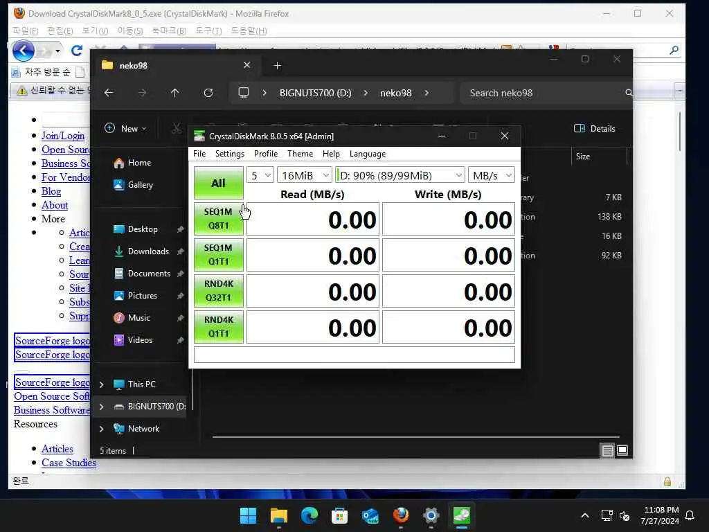Screen dimensions: 709x532
Task: Open the D: drive selection dropdown
Action: 400,175
